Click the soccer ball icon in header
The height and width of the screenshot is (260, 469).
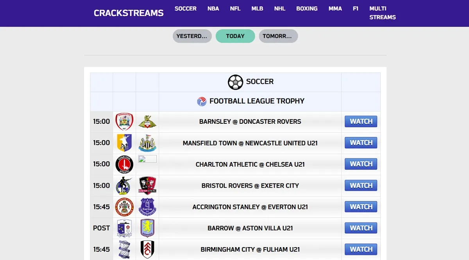(x=236, y=82)
